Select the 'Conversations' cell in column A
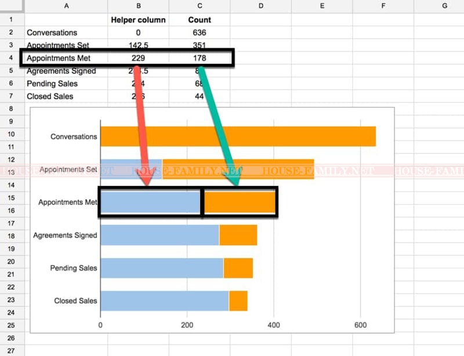The width and height of the screenshot is (464, 356). (66, 33)
